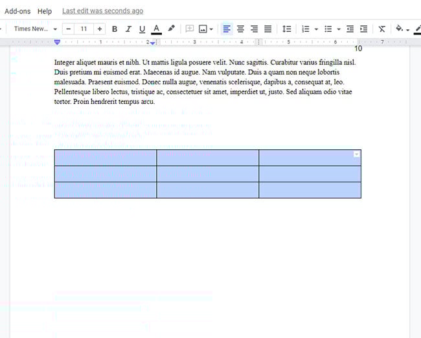Click the top-left table cell

[x=106, y=158]
